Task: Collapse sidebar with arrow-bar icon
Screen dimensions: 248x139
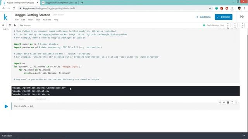Action: click(x=242, y=17)
